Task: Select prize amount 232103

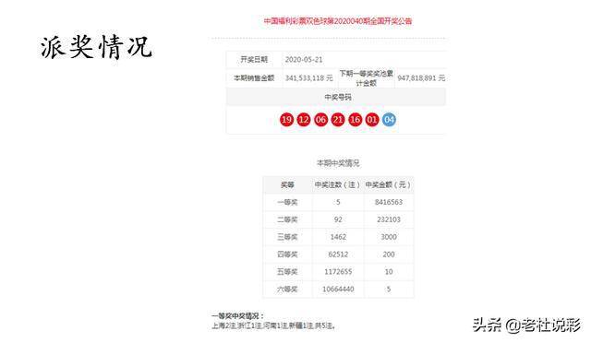Action: point(389,219)
